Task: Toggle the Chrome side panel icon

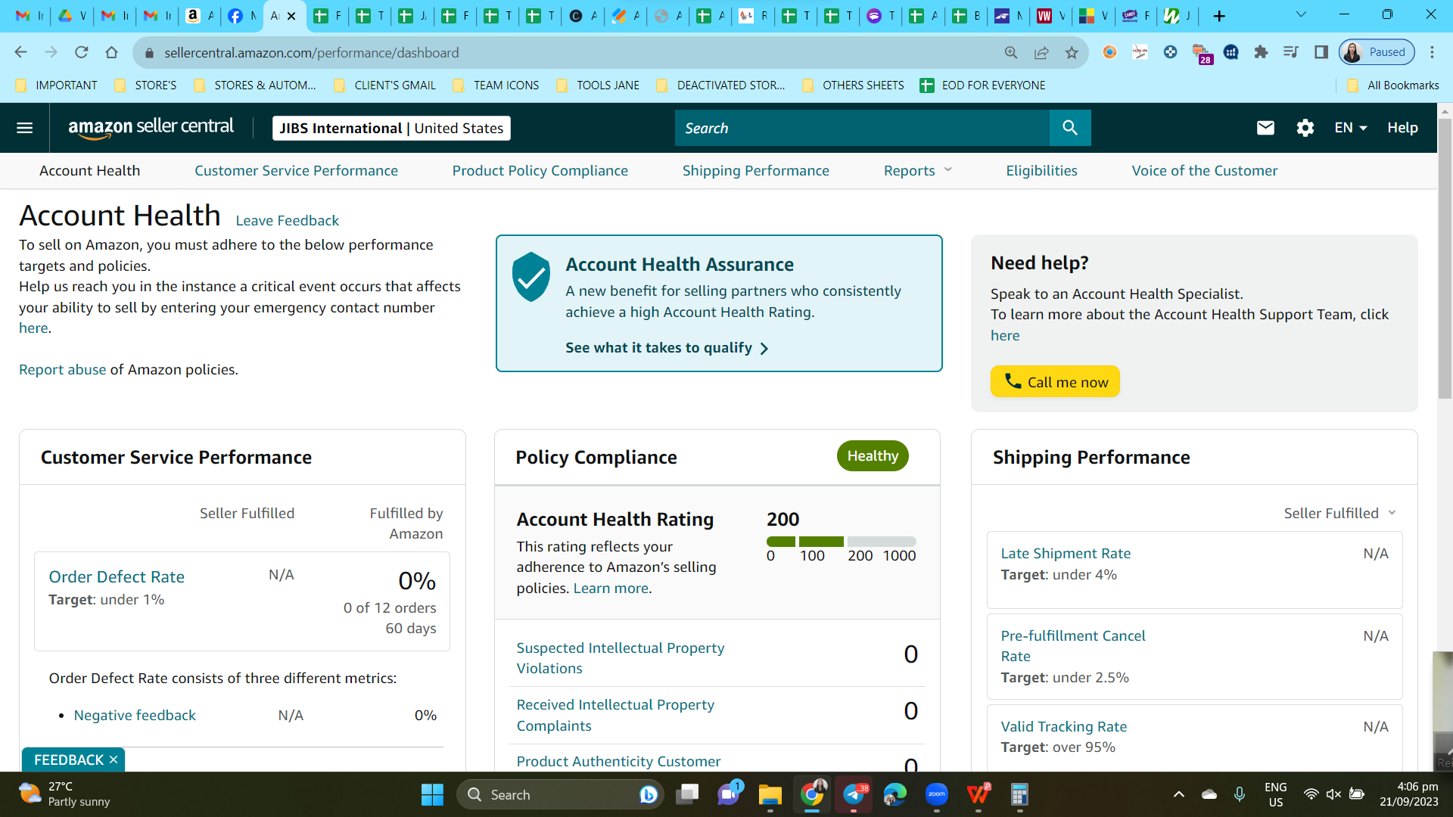Action: (x=1321, y=52)
